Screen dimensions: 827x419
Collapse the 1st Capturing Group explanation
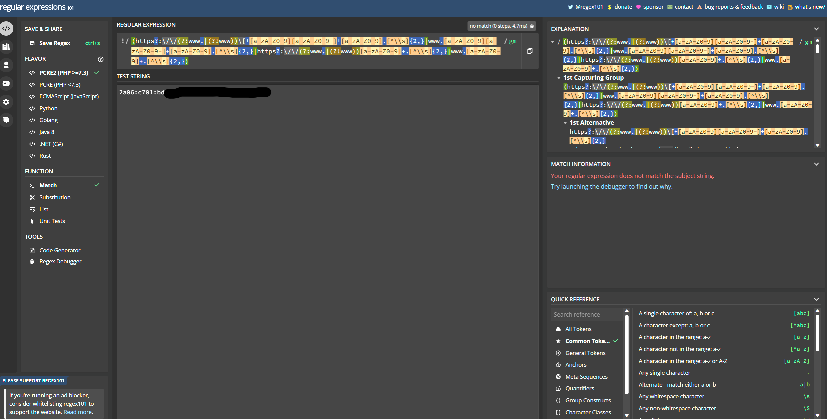pos(559,78)
